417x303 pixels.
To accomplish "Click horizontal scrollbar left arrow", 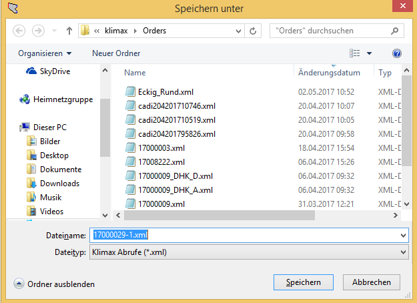I will pos(118,215).
